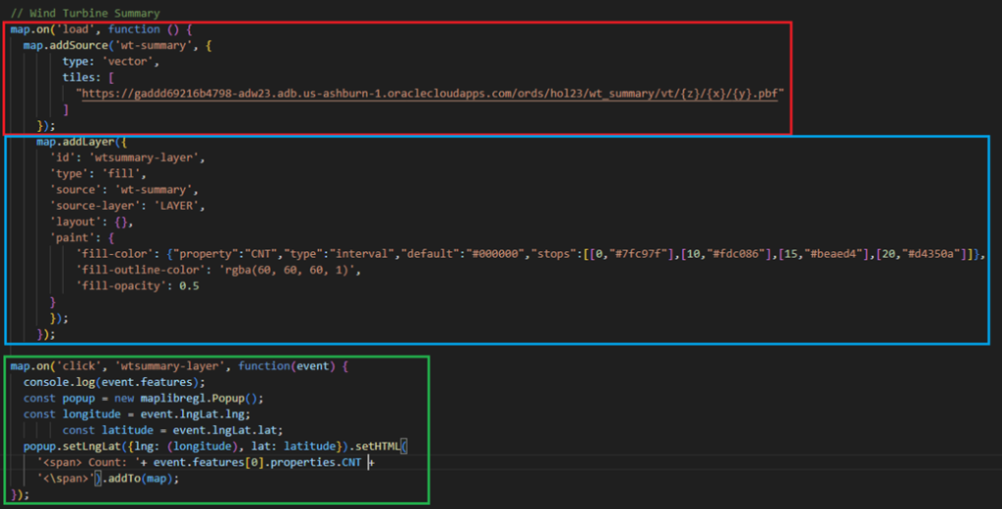1002x509 pixels.
Task: Click the 'layout': {} line
Action: point(91,222)
